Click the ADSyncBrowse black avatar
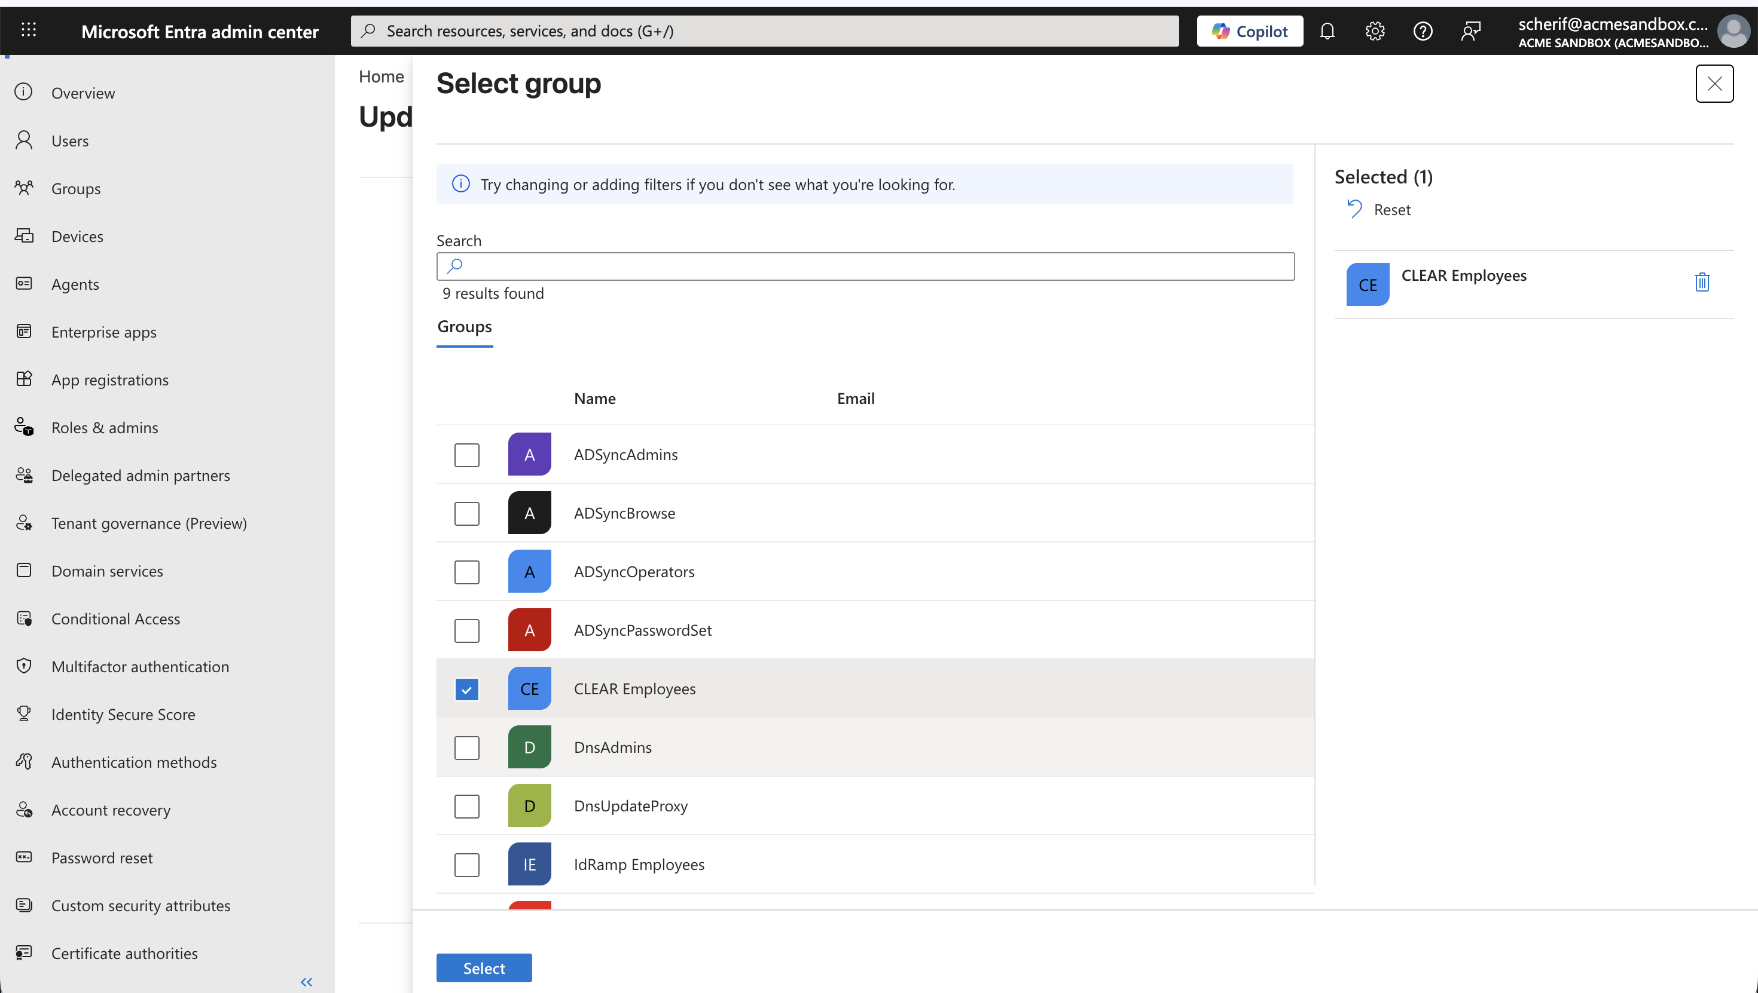The width and height of the screenshot is (1758, 993). tap(530, 513)
